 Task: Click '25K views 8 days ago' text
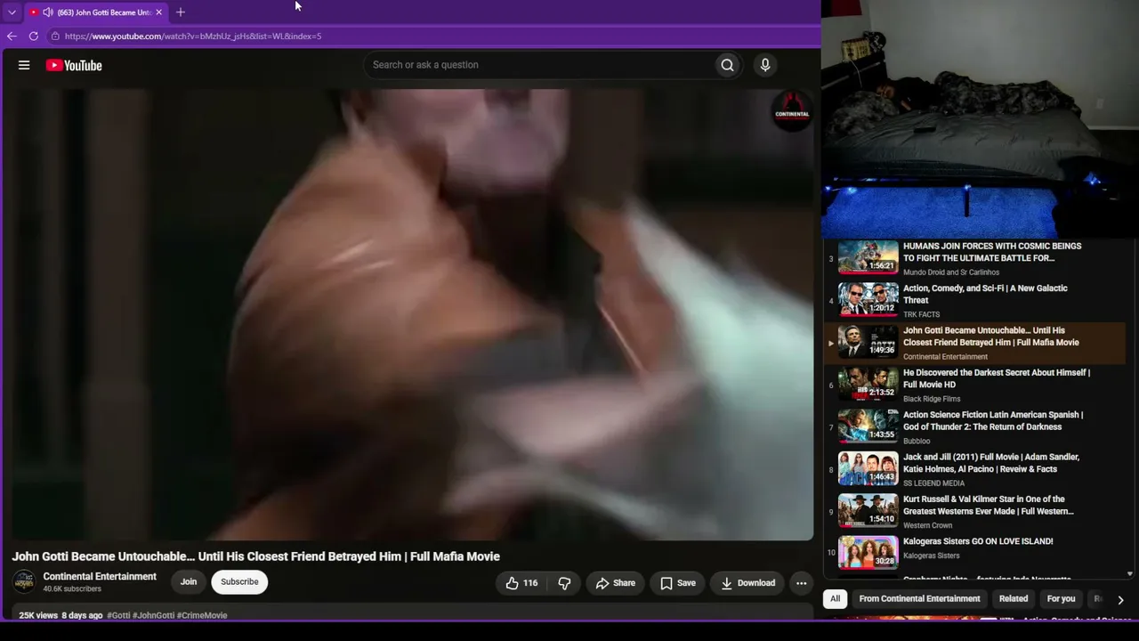pos(61,615)
